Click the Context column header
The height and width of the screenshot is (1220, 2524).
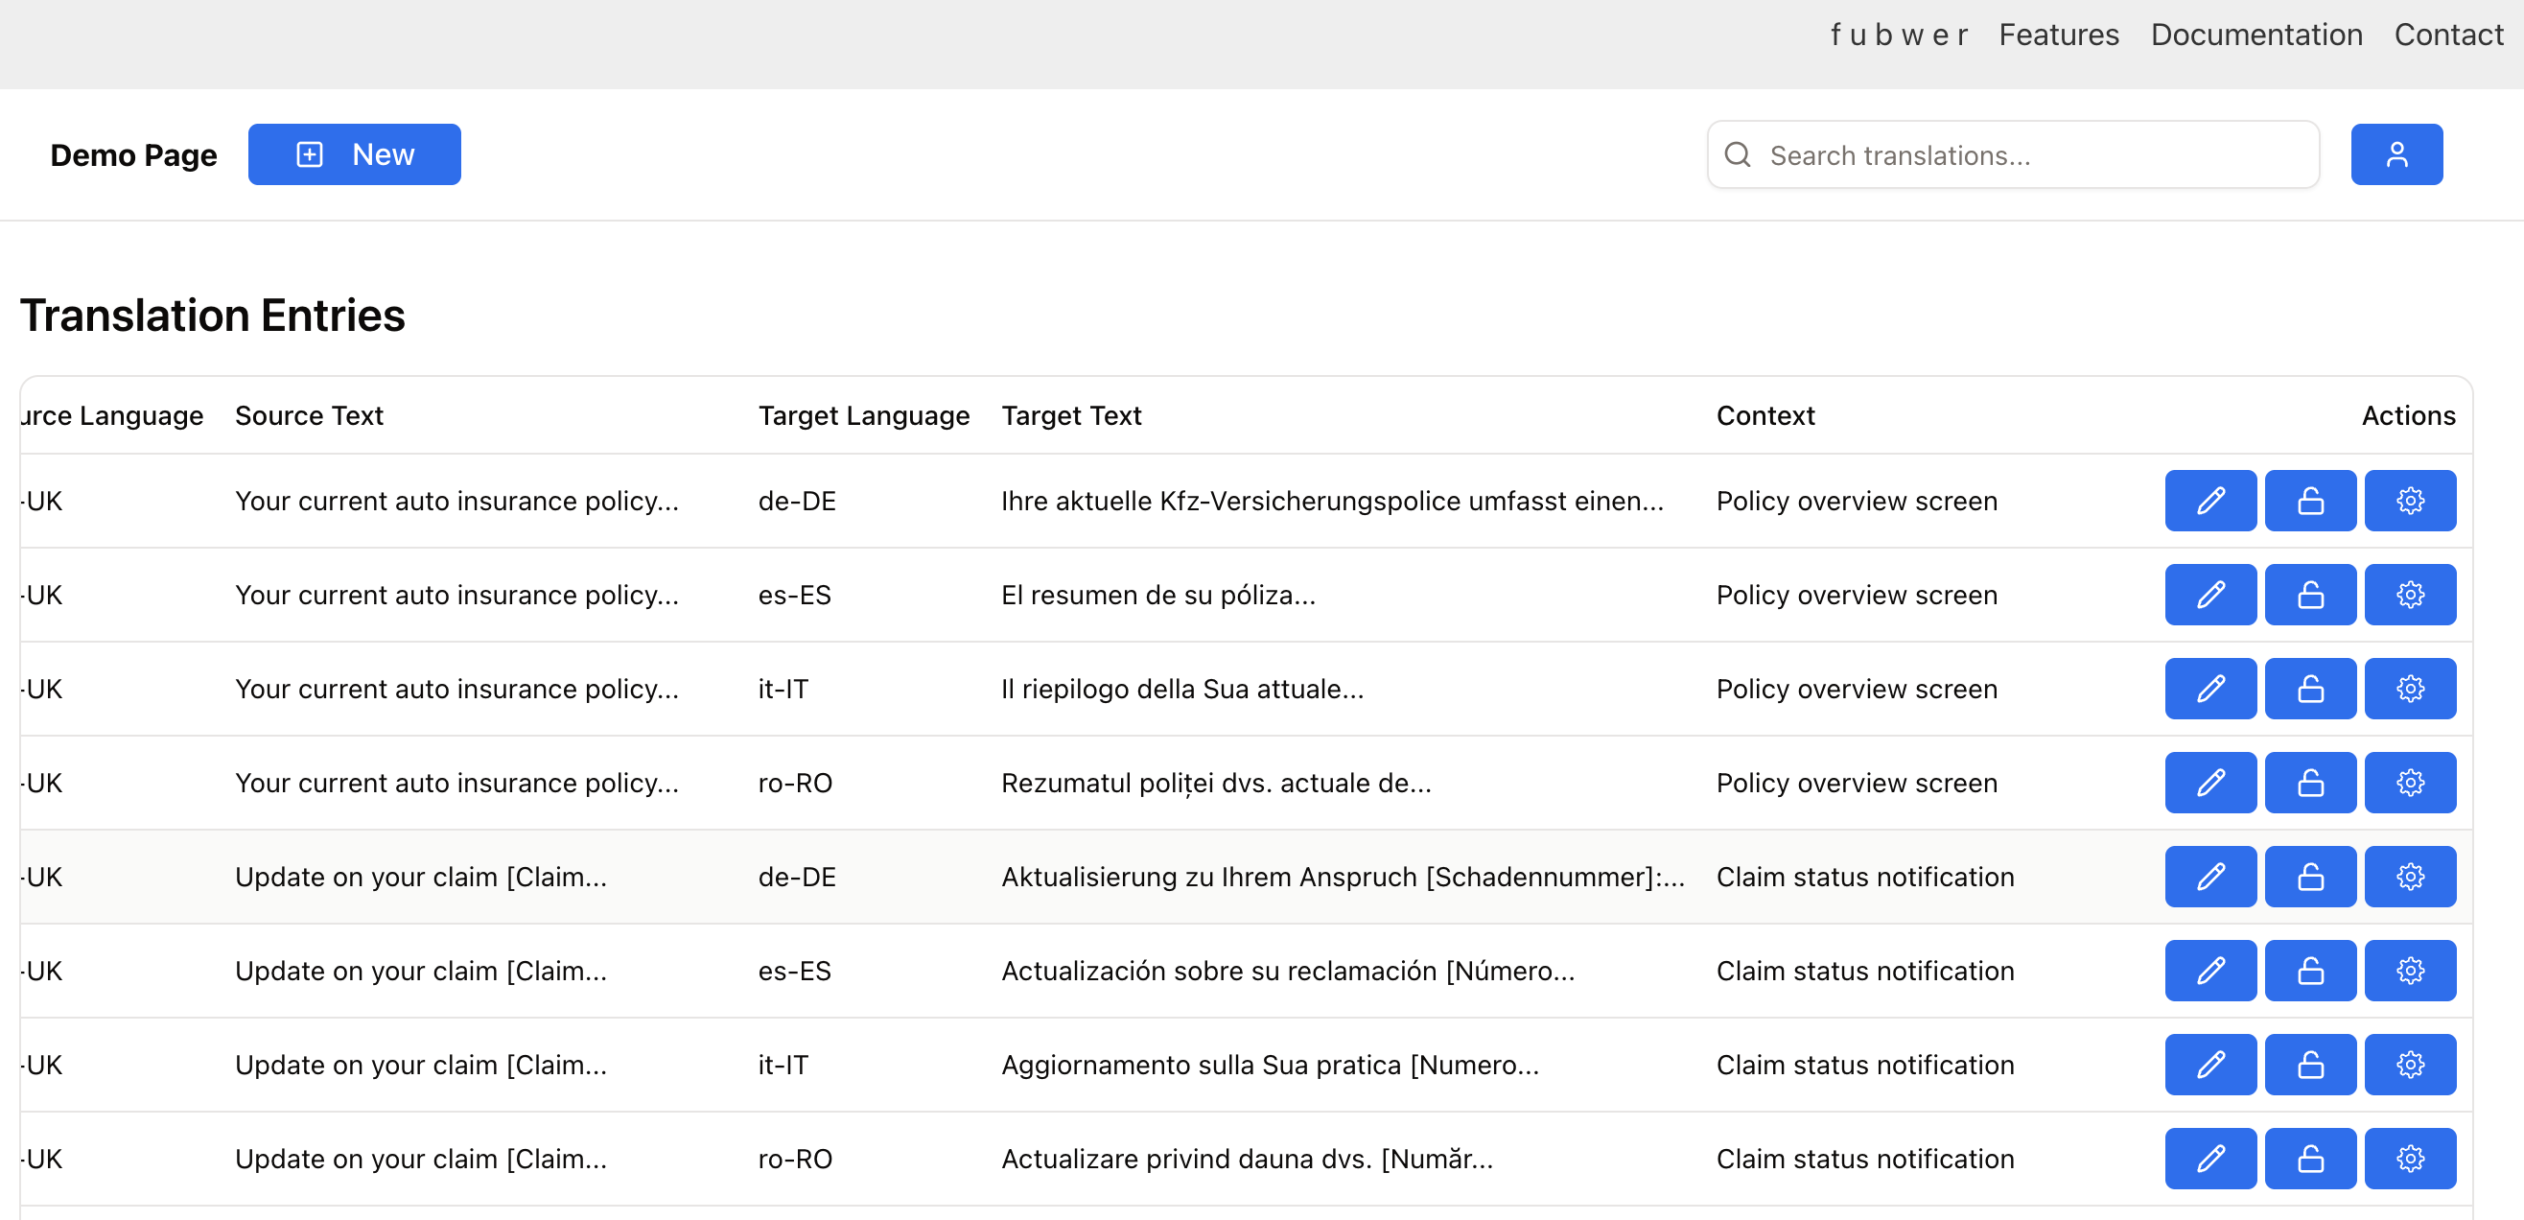tap(1764, 415)
